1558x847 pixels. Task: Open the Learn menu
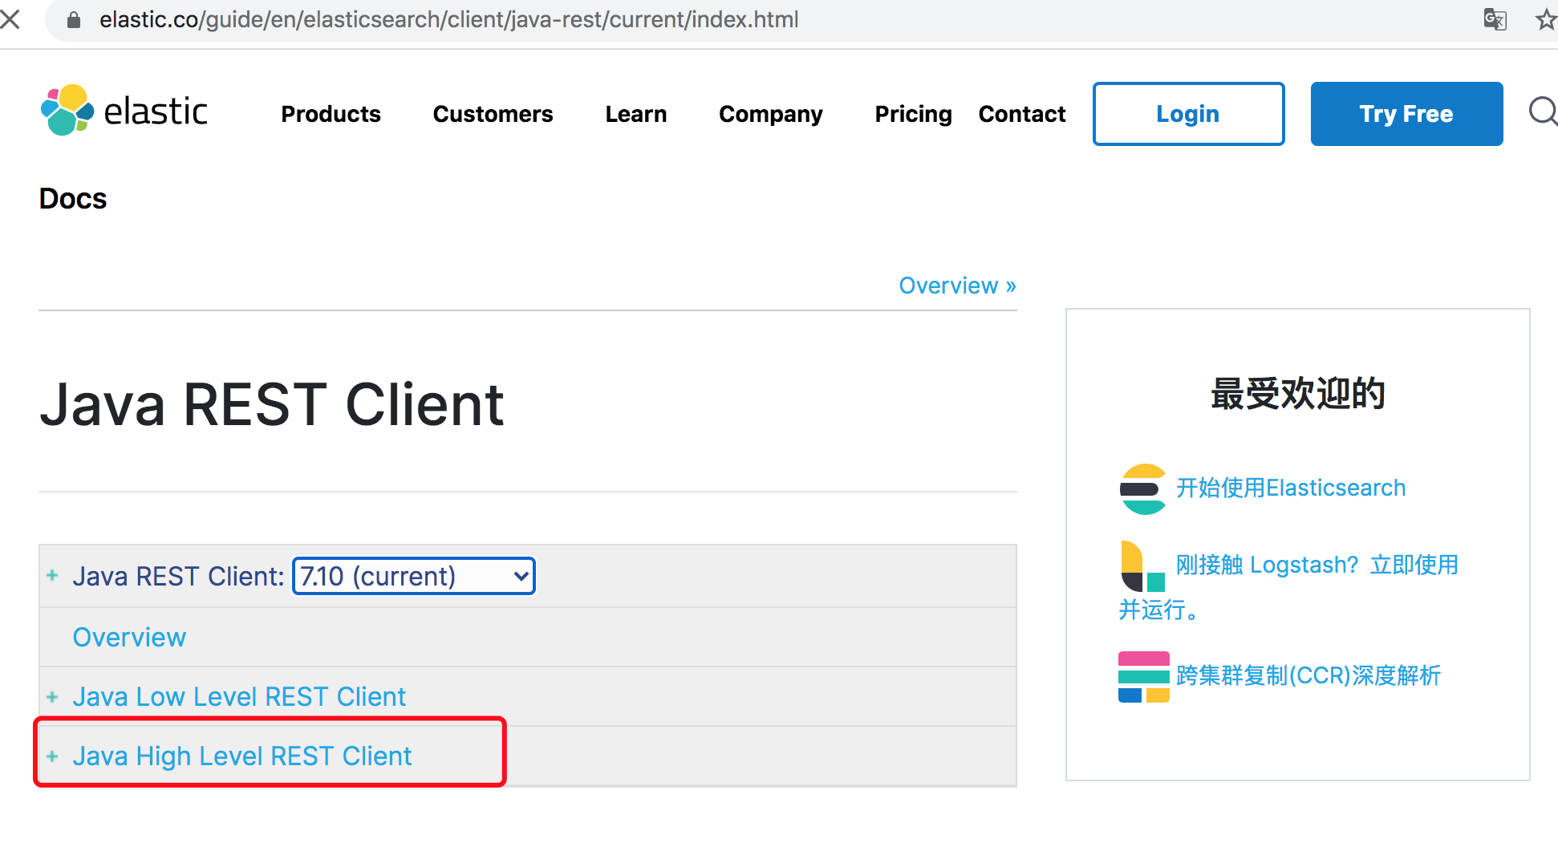click(635, 114)
